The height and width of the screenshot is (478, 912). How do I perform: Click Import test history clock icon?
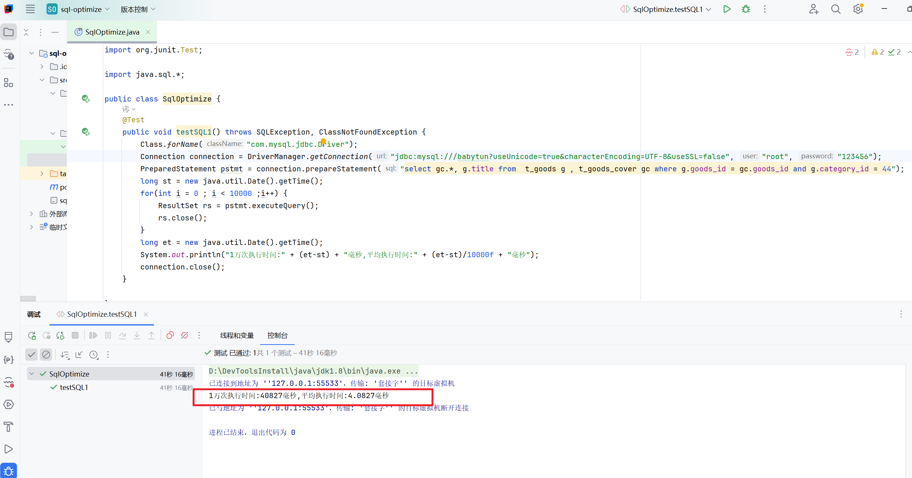pos(94,355)
